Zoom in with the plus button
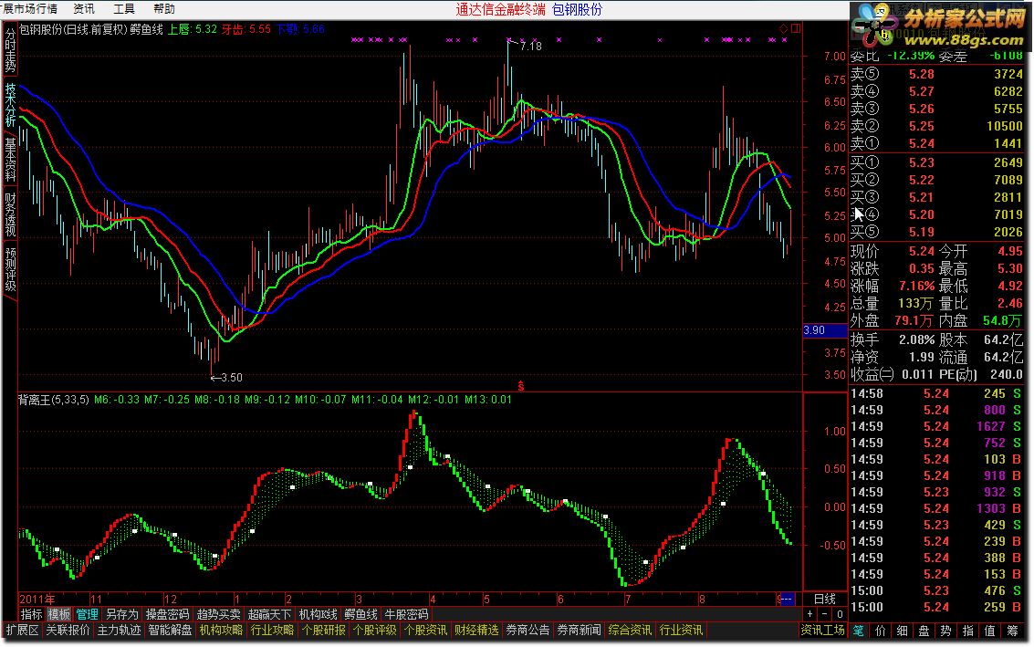Image resolution: width=1034 pixels, height=647 pixels. tap(810, 614)
